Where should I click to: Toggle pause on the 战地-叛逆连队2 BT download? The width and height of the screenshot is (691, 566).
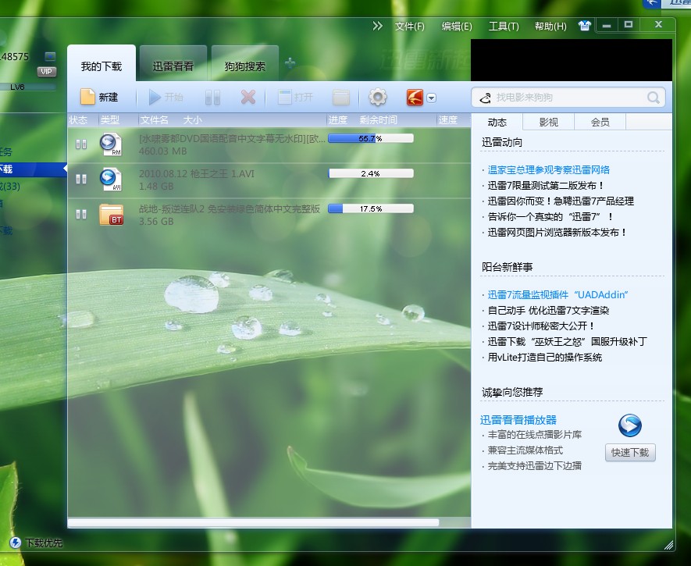pos(81,214)
